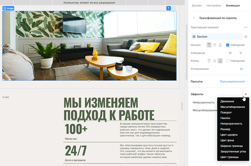Select center alignment icon in Конец row
251x166 pixels.
point(215,61)
